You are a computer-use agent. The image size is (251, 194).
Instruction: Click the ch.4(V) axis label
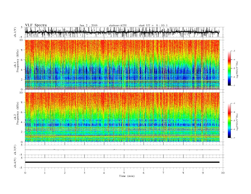(x=15, y=163)
